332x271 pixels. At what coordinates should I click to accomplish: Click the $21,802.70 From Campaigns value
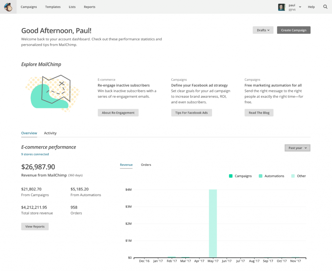(x=31, y=189)
